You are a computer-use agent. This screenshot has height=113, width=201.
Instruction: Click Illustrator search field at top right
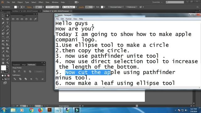tap(175, 2)
